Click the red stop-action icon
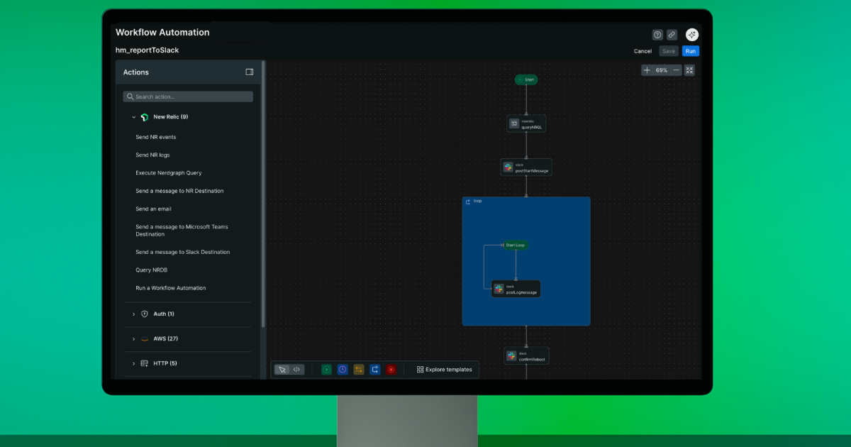The image size is (851, 447). (391, 369)
